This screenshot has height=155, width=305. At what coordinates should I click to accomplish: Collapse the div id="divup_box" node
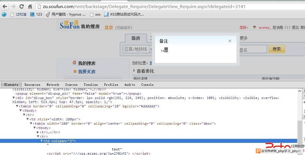tap(14, 98)
